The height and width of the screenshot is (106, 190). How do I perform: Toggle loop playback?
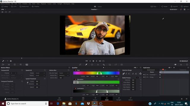[103, 61]
